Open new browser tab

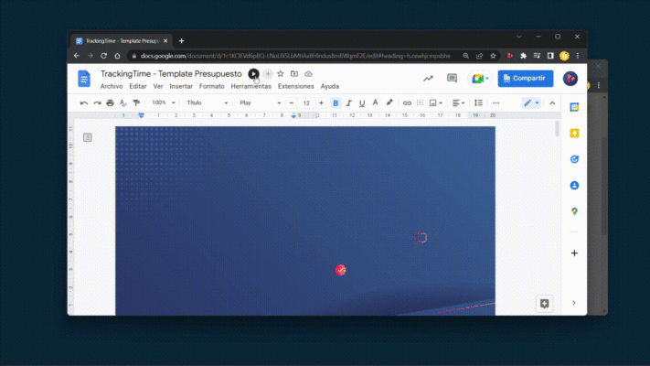pos(182,41)
